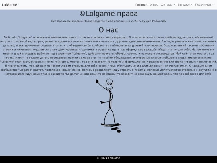The image size is (217, 163).
Task: Click the caret arrow beside Шутеры
Action: pos(174,5)
